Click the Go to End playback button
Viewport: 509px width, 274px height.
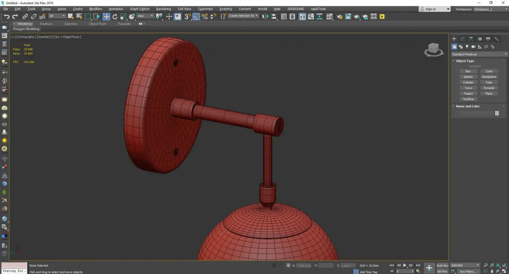[x=418, y=266]
